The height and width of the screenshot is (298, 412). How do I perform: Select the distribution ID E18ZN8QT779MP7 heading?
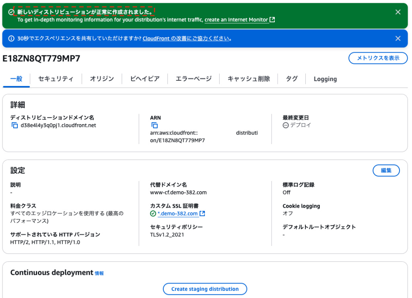click(41, 58)
